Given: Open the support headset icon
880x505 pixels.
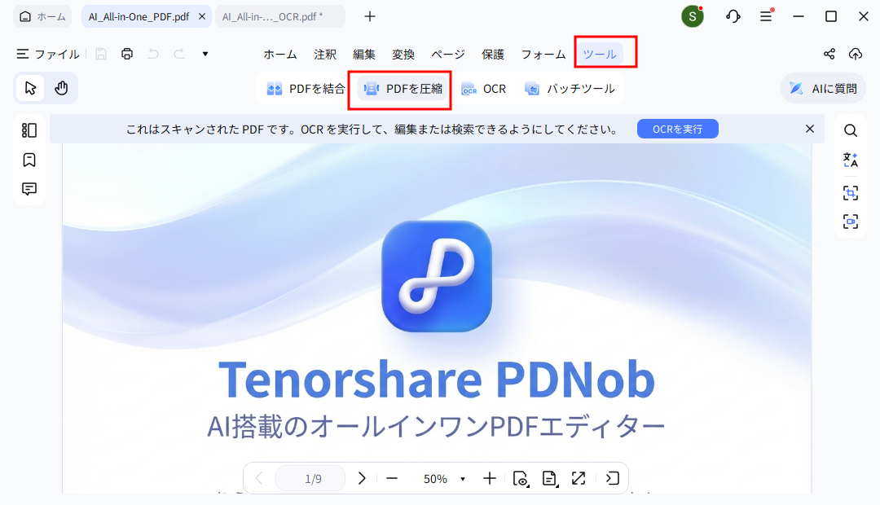Looking at the screenshot, I should [733, 17].
